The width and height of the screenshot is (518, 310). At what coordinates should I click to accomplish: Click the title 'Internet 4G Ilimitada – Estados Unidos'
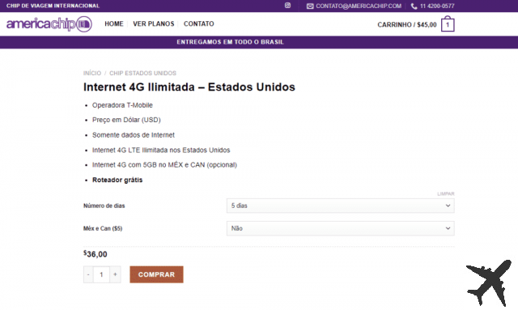189,87
